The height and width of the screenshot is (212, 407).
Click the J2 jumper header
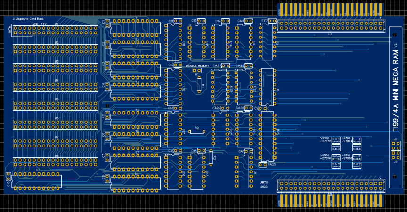tap(396, 150)
